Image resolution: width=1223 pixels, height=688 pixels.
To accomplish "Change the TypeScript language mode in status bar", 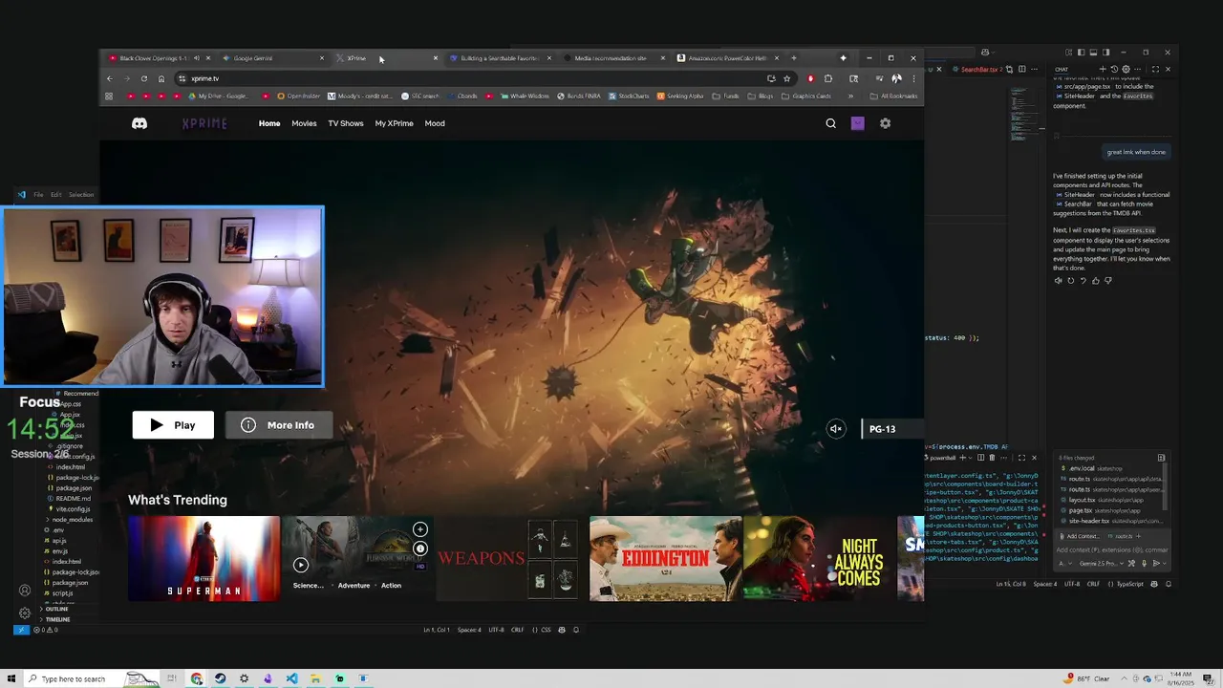I will pyautogui.click(x=1130, y=584).
